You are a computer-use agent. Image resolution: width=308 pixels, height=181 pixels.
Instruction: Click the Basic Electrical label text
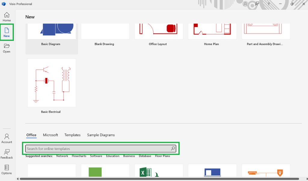(51, 112)
